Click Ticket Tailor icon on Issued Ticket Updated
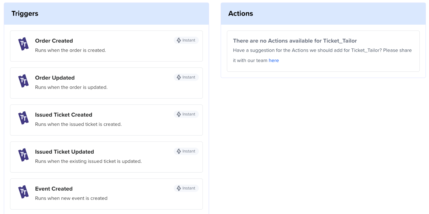429x214 pixels. pyautogui.click(x=24, y=155)
